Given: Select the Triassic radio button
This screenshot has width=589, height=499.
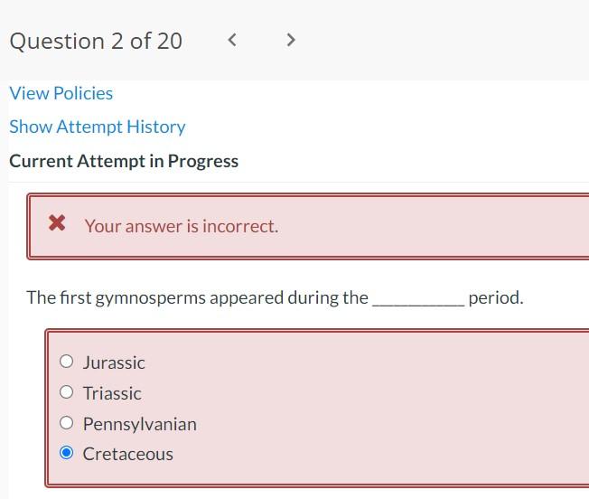Looking at the screenshot, I should pos(66,392).
